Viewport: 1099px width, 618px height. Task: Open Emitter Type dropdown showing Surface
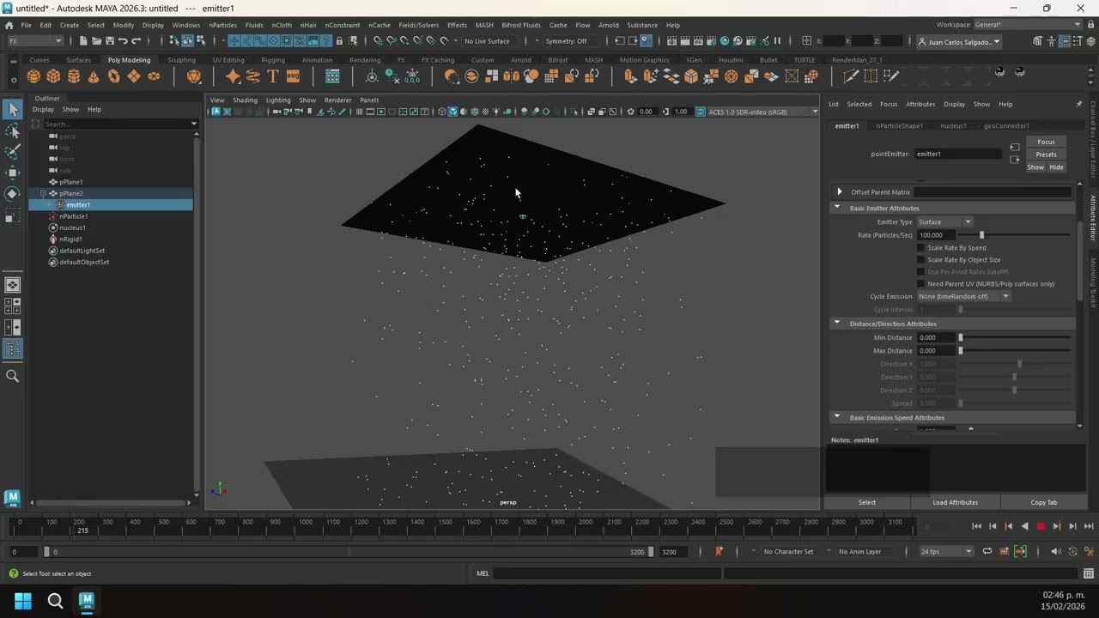pyautogui.click(x=944, y=222)
